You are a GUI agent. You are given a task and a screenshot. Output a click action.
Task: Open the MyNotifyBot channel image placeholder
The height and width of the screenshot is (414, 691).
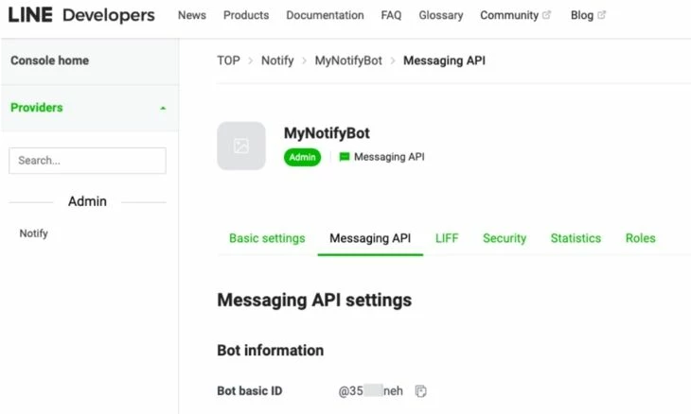(x=241, y=146)
